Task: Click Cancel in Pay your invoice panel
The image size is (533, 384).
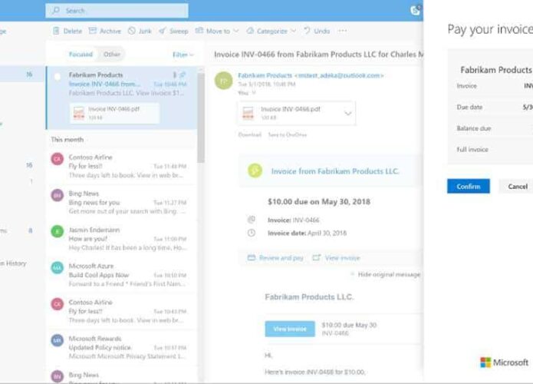Action: [518, 186]
